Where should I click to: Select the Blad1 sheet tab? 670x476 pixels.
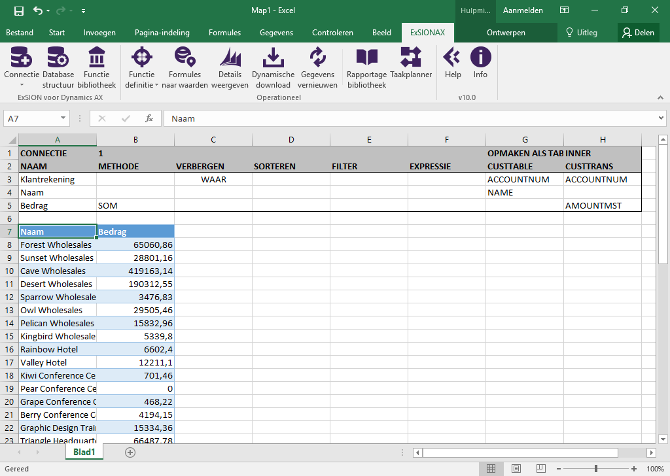(84, 452)
